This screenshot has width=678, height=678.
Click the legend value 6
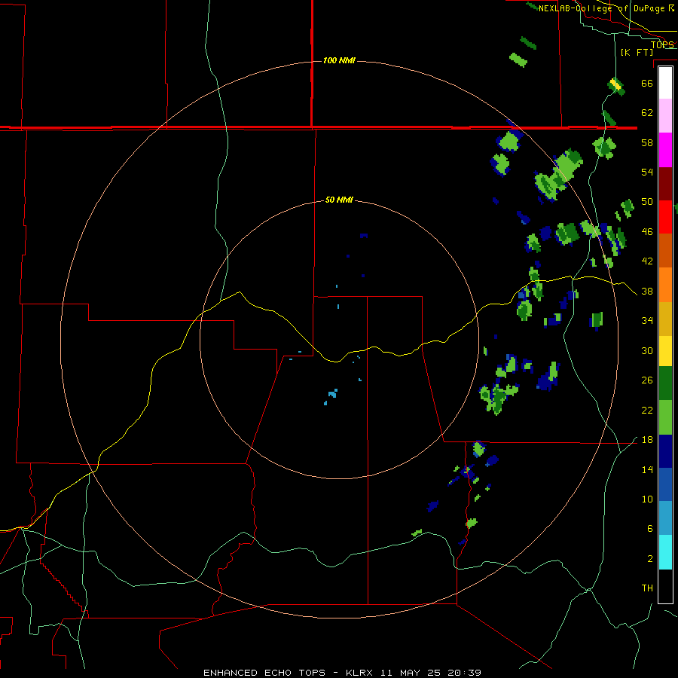pos(650,529)
